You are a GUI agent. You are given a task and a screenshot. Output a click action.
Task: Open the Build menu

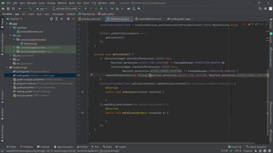[72, 3]
